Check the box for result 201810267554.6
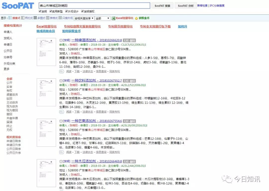The height and width of the screenshot is (191, 269). (61, 121)
